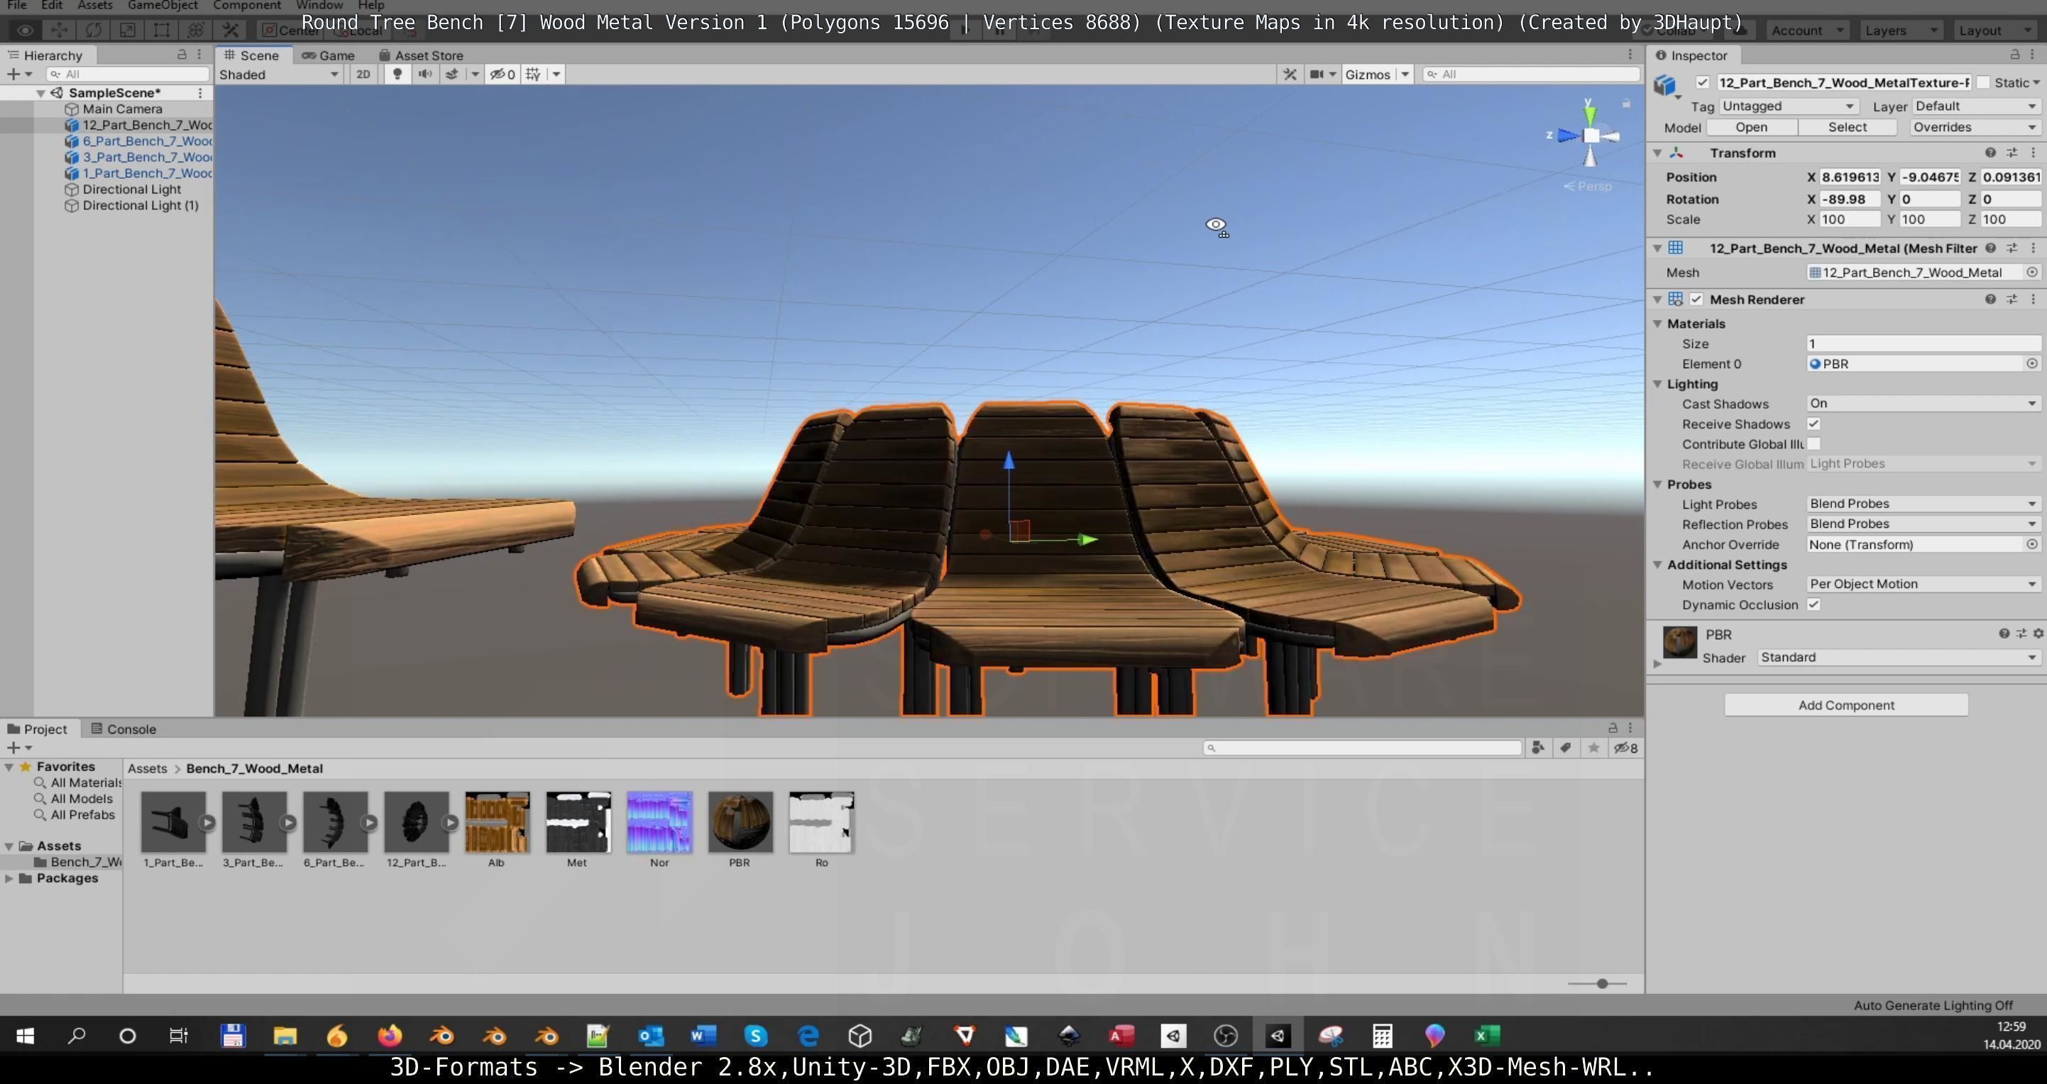Screen dimensions: 2047x1084
Task: Lock the Inspector panel
Action: [2014, 55]
